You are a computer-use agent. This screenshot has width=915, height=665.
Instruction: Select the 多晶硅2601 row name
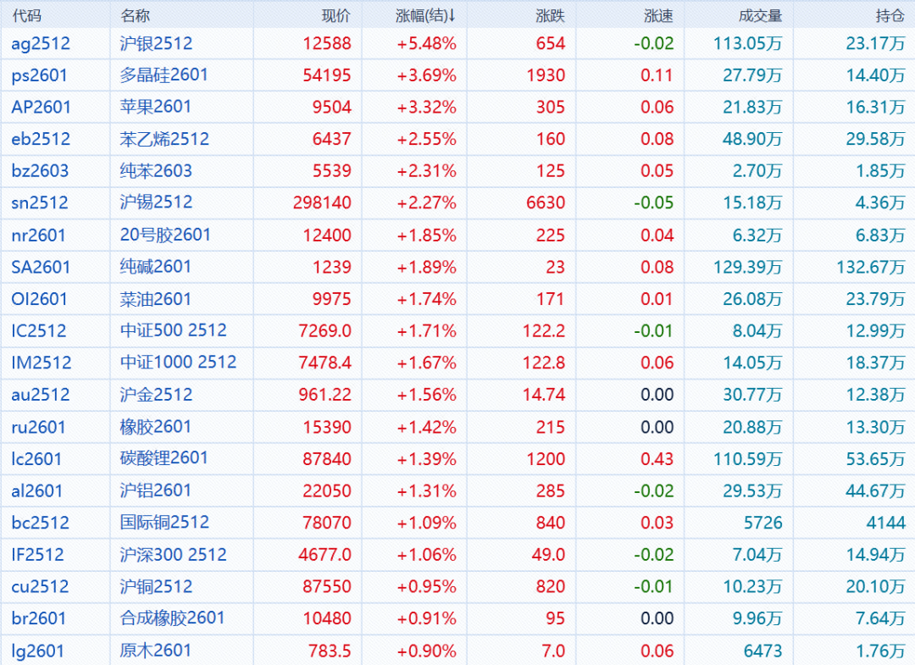pos(164,75)
